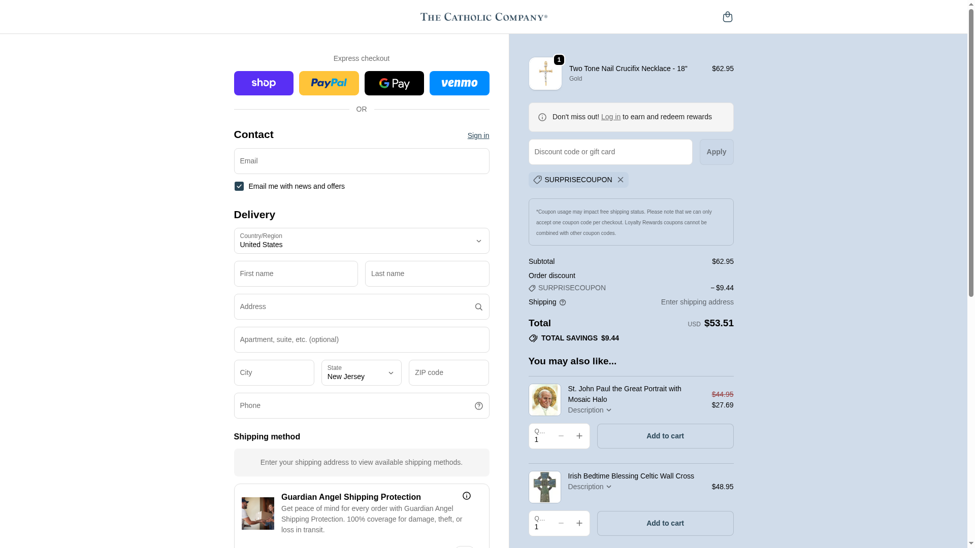This screenshot has width=975, height=548.
Task: Decrease quantity for Irish Bedtime Blessing cross
Action: point(561,523)
